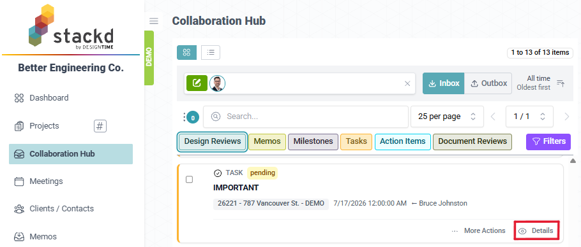Screen dimensions: 581x247
Task: Select Collaboration Hub in the sidebar
Action: pyautogui.click(x=71, y=154)
